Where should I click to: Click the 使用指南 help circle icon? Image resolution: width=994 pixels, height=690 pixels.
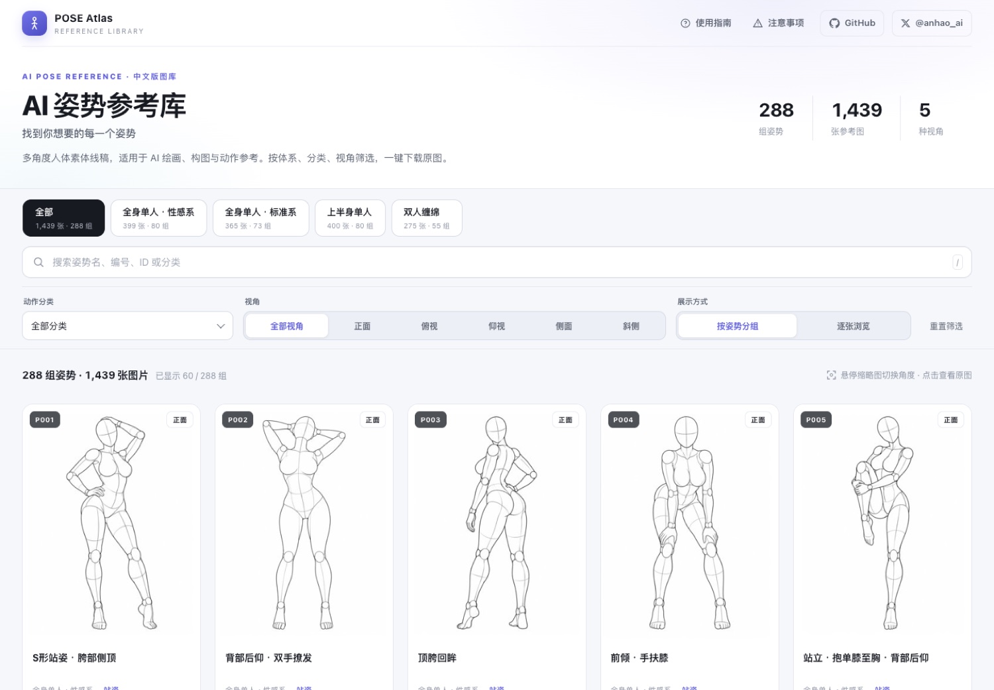coord(685,23)
